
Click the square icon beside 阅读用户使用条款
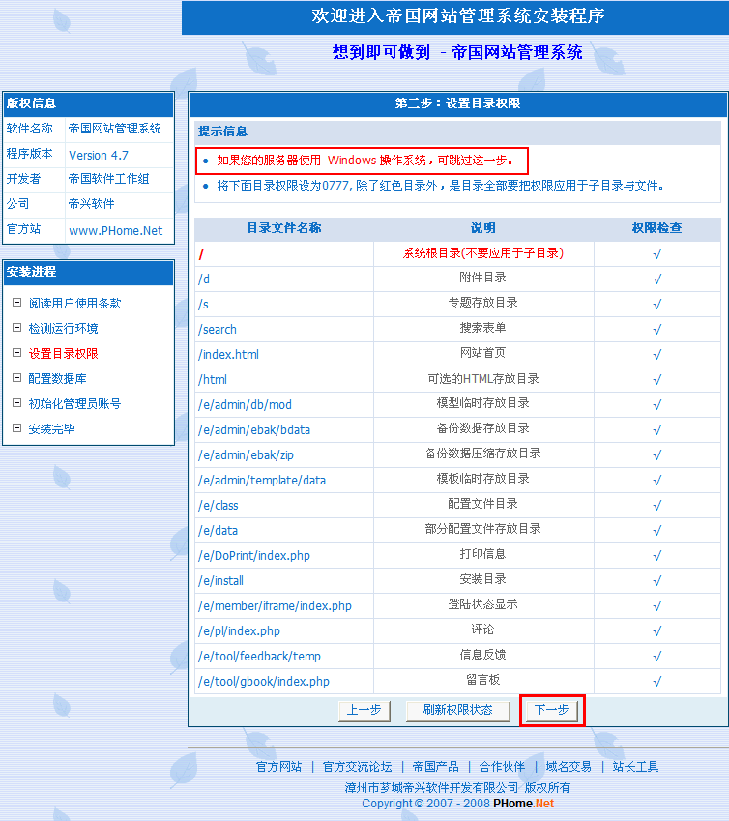16,303
